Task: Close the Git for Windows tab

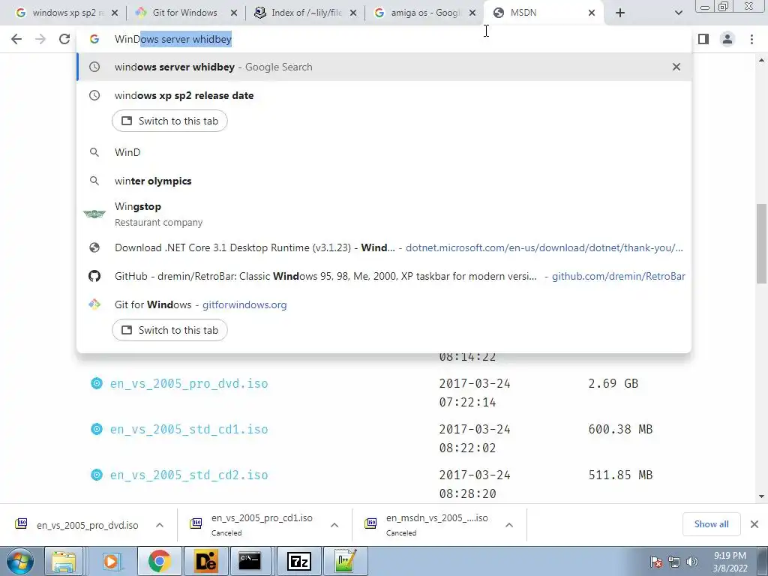Action: pyautogui.click(x=234, y=13)
